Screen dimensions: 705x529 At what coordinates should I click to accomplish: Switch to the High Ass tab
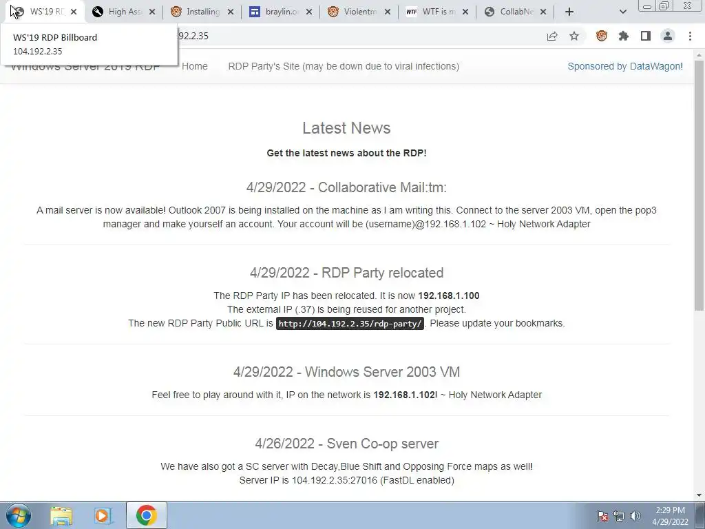coord(125,12)
